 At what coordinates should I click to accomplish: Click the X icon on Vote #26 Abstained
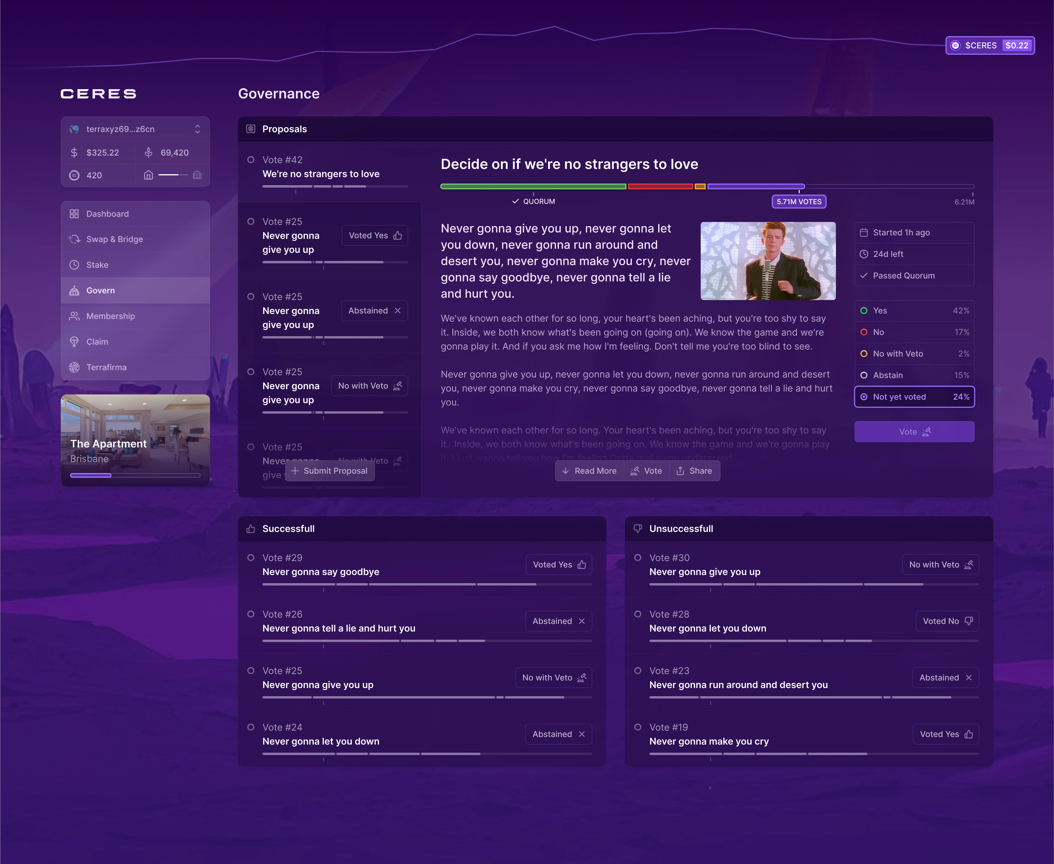coord(582,621)
